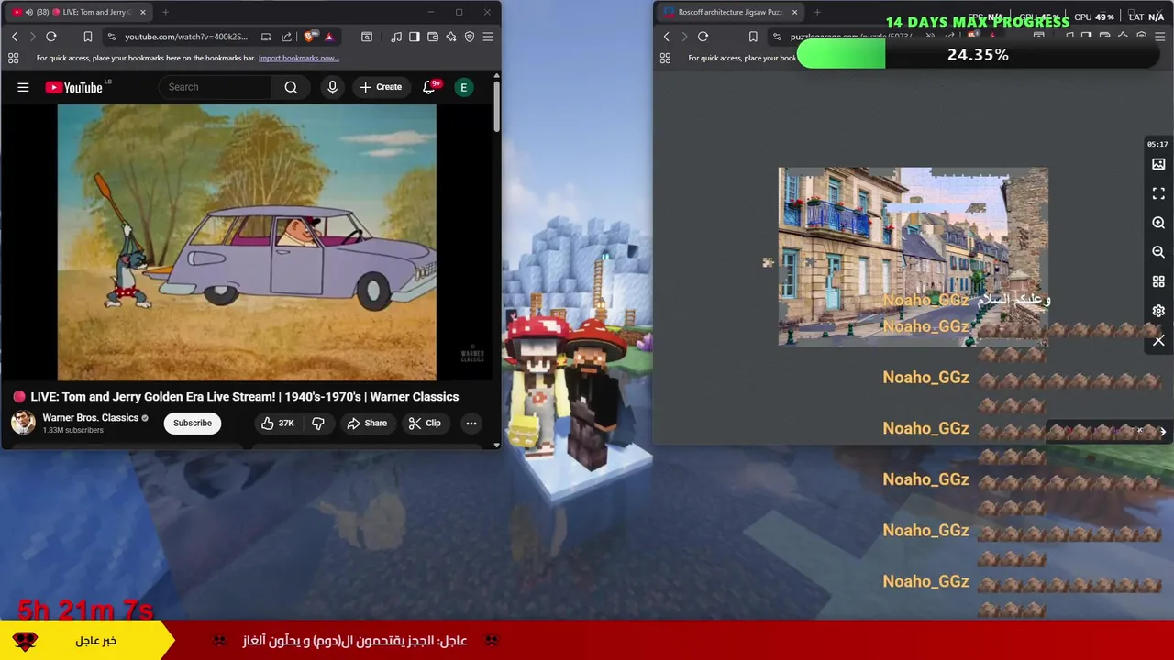Bookmark the puzzle page

pyautogui.click(x=753, y=37)
